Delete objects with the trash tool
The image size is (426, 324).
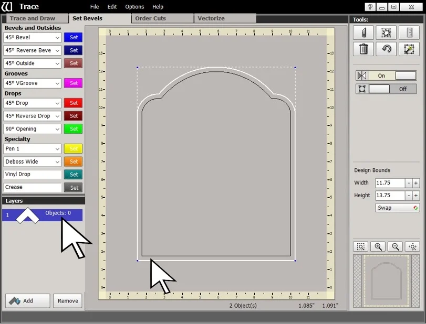pyautogui.click(x=363, y=49)
